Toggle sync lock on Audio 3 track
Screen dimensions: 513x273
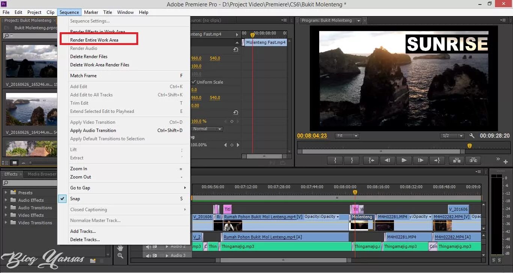coord(155,256)
